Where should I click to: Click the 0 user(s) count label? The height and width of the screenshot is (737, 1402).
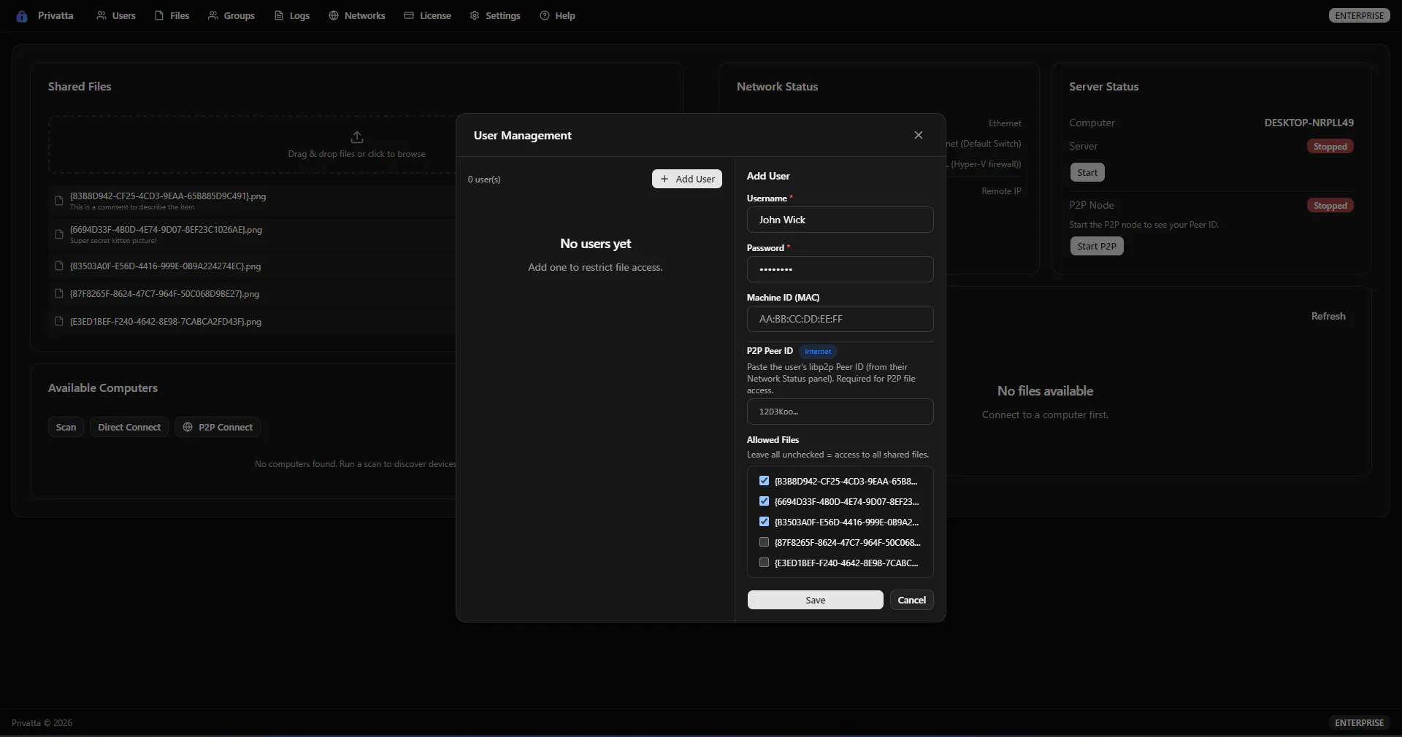[x=484, y=179]
